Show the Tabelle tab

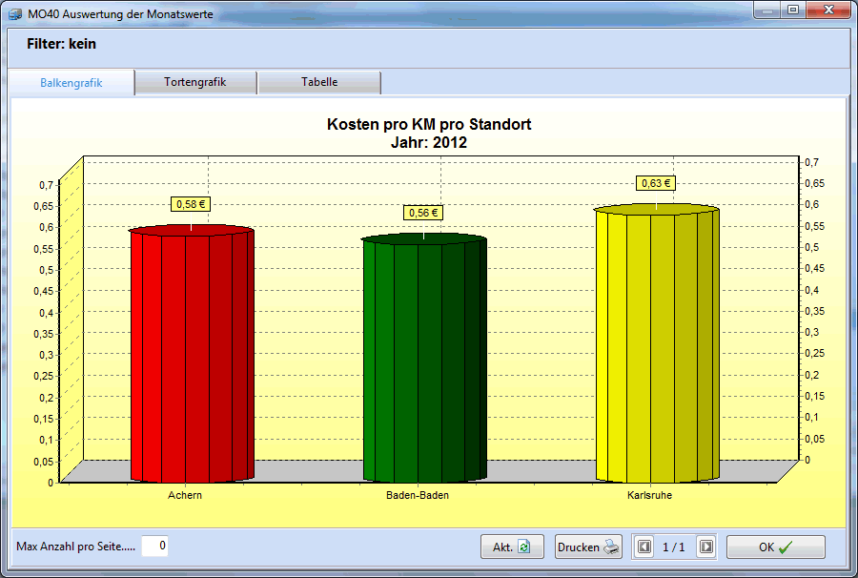319,83
